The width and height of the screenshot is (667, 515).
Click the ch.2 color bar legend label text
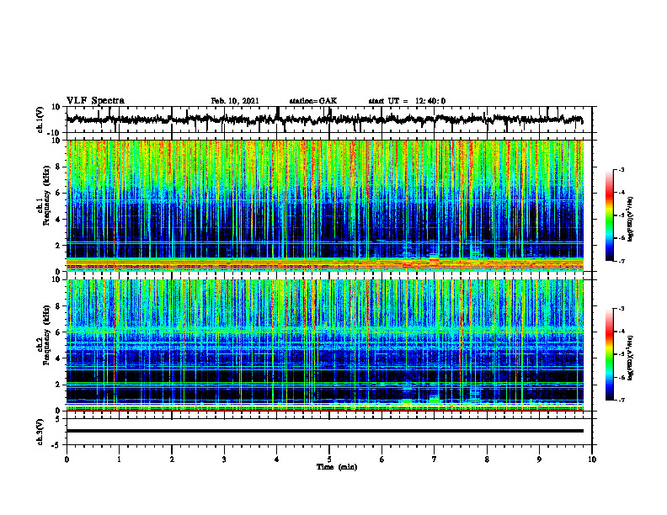tap(630, 358)
